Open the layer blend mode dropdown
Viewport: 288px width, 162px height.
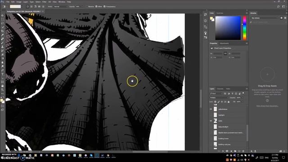click(x=219, y=98)
